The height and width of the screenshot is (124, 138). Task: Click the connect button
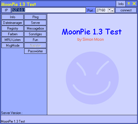point(126,10)
